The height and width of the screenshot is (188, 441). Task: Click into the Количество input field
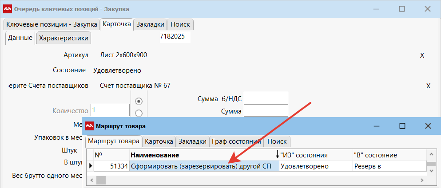110,110
